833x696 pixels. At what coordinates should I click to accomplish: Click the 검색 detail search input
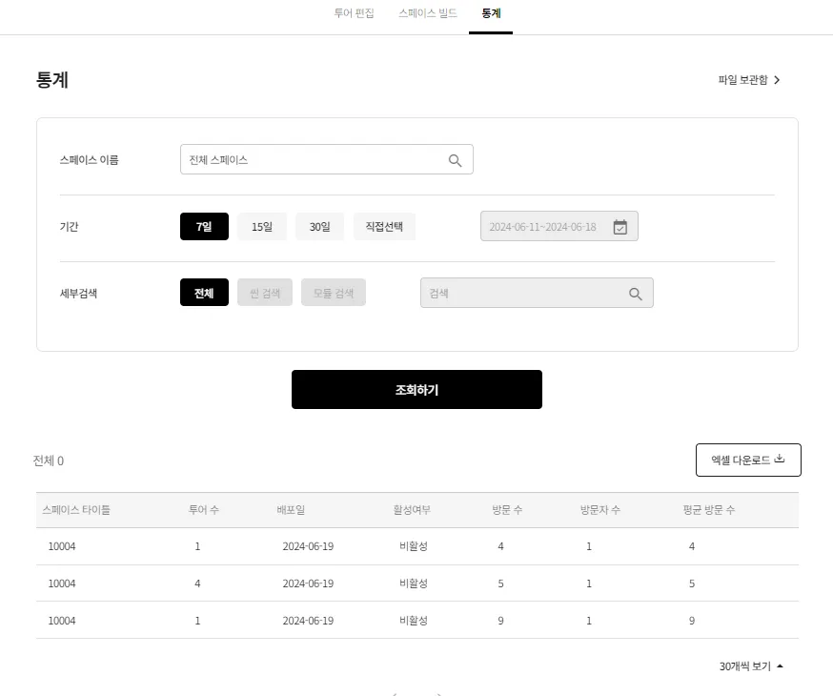tap(537, 293)
